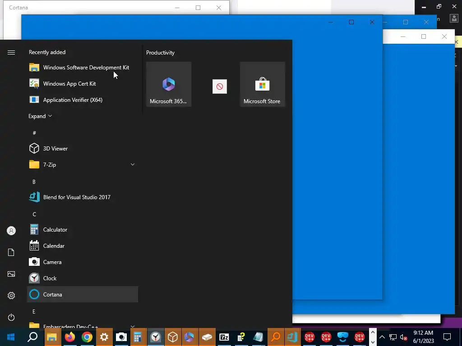The image size is (462, 346).
Task: Select the Productivity group heading
Action: (x=160, y=53)
